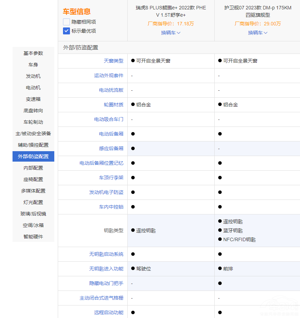Disable the 标示最优项 checkbox
The width and height of the screenshot is (300, 318).
click(x=66, y=31)
